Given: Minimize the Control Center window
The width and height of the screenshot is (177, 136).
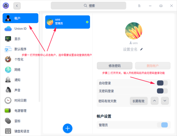Looking at the screenshot, I should 150,6.
